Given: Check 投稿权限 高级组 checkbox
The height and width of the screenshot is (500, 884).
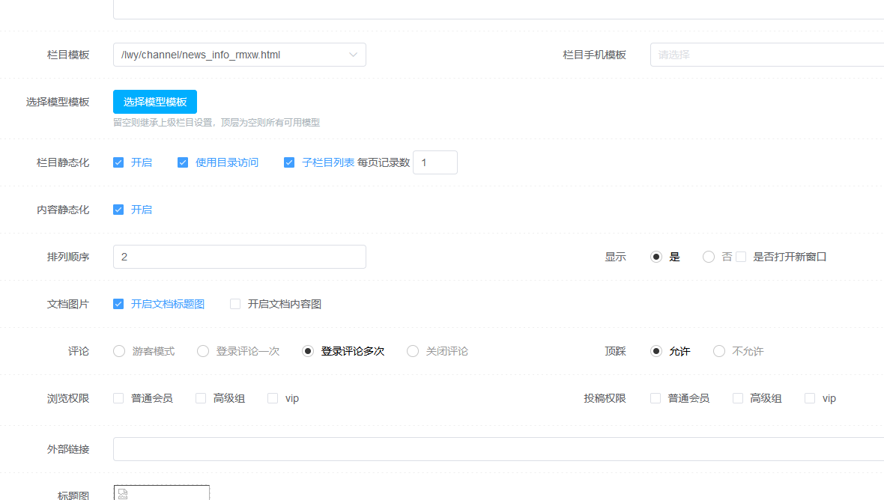Looking at the screenshot, I should (x=737, y=398).
